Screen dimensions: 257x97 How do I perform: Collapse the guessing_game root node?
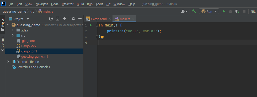pyautogui.click(x=8, y=25)
